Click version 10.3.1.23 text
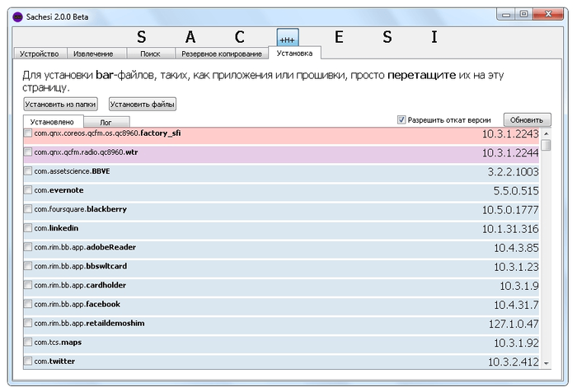 tap(516, 267)
